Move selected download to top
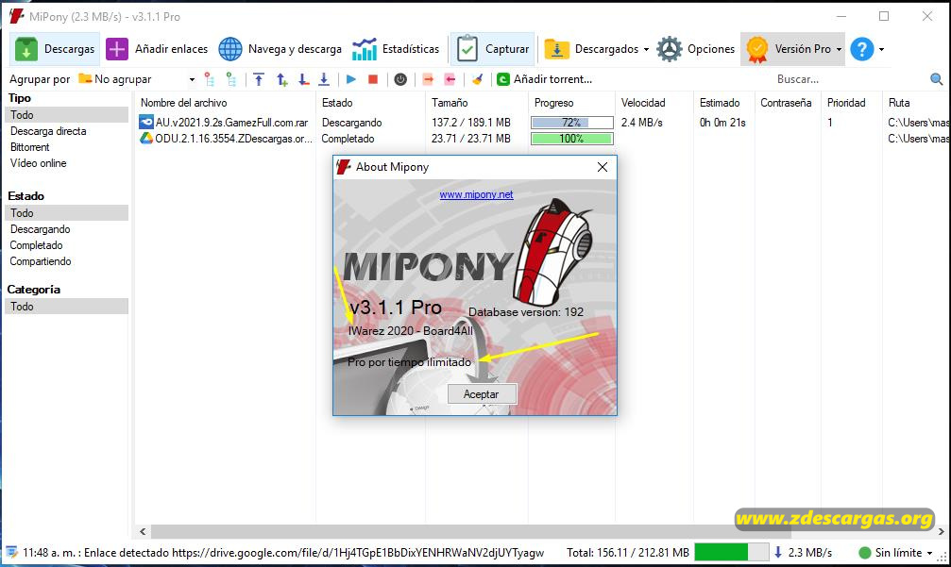Screen dimensions: 951x567 point(259,79)
